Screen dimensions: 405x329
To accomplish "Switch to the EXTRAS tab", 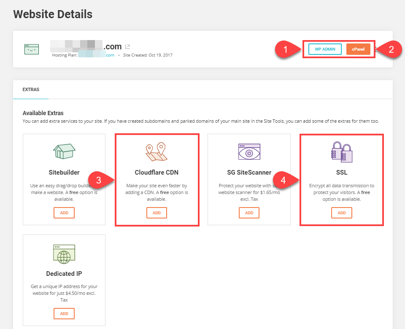I will 30,89.
